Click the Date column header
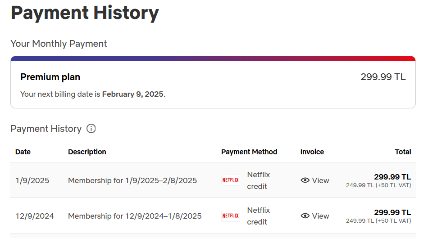Screen dimensions: 428x238 [23, 152]
